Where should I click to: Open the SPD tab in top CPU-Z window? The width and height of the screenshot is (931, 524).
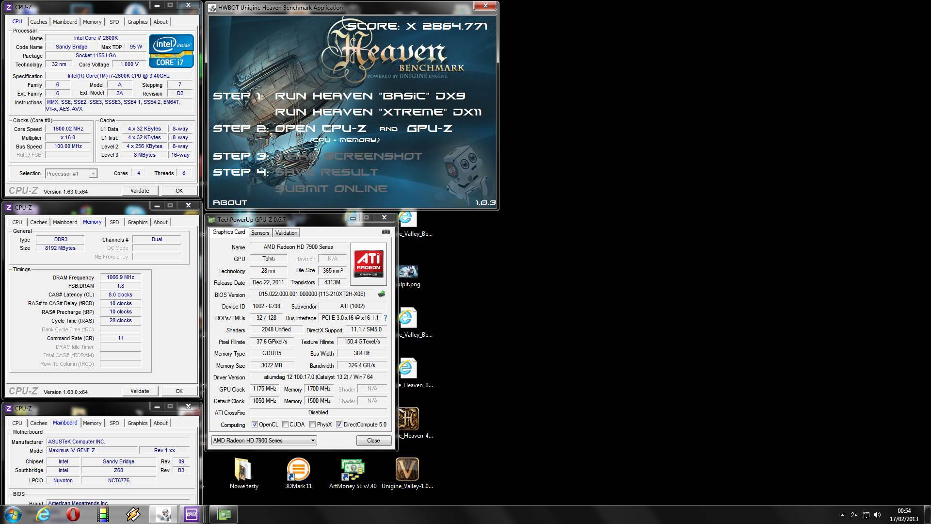tap(114, 22)
